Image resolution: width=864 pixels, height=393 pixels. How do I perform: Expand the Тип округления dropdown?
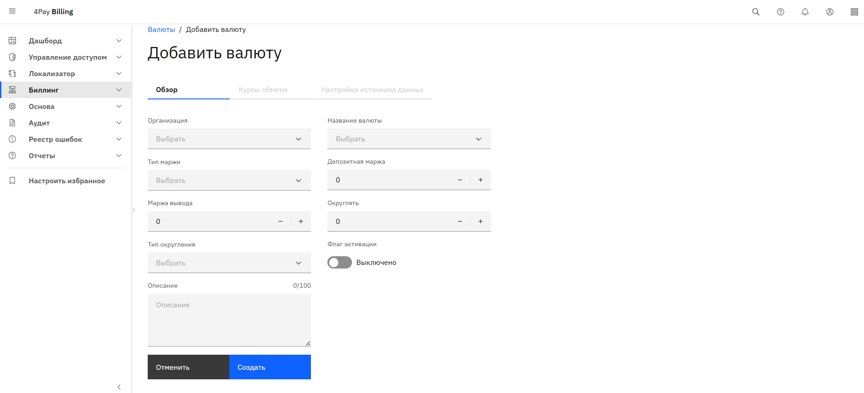[229, 263]
